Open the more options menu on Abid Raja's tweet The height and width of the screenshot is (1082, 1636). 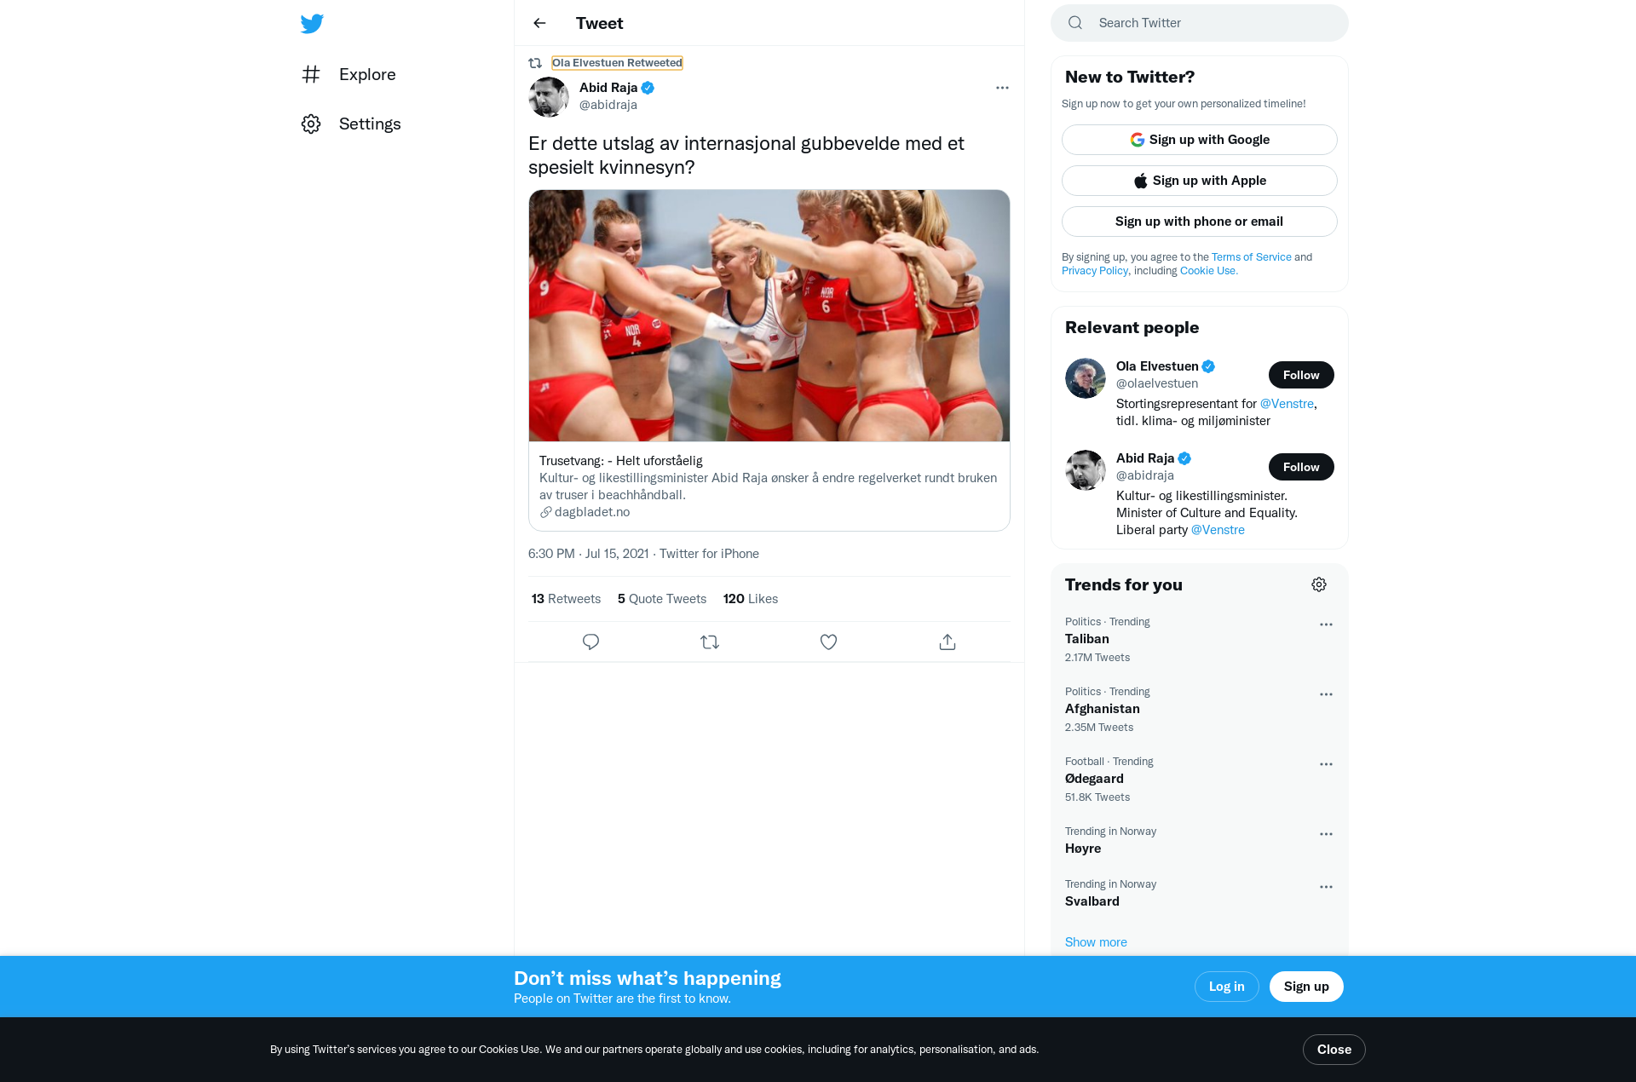(x=1002, y=88)
